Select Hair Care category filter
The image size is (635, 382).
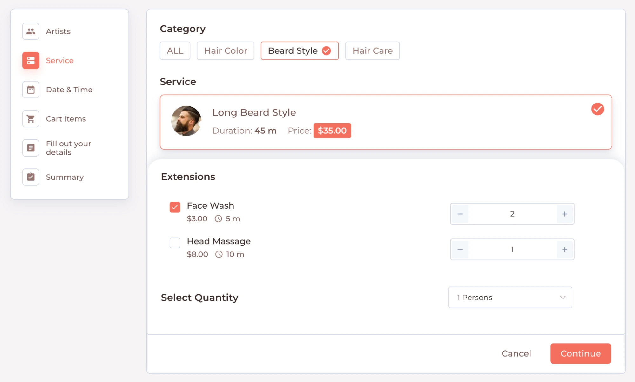[x=372, y=50]
